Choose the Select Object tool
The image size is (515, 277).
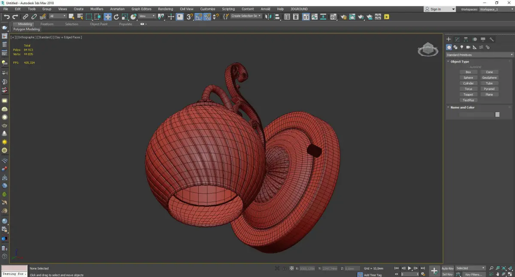(x=71, y=17)
